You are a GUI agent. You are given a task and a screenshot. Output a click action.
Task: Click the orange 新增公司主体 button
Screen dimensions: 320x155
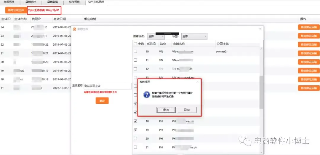(x=16, y=10)
